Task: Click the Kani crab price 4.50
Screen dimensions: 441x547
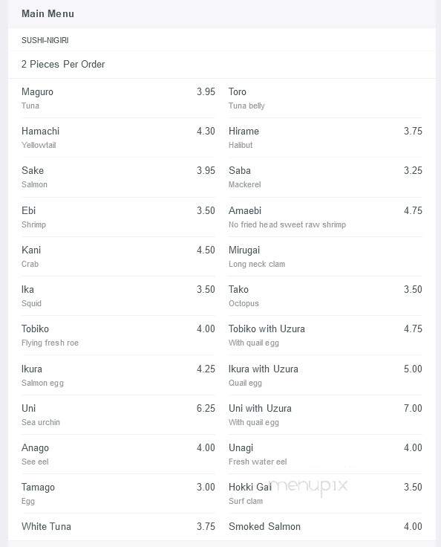Action: [206, 250]
